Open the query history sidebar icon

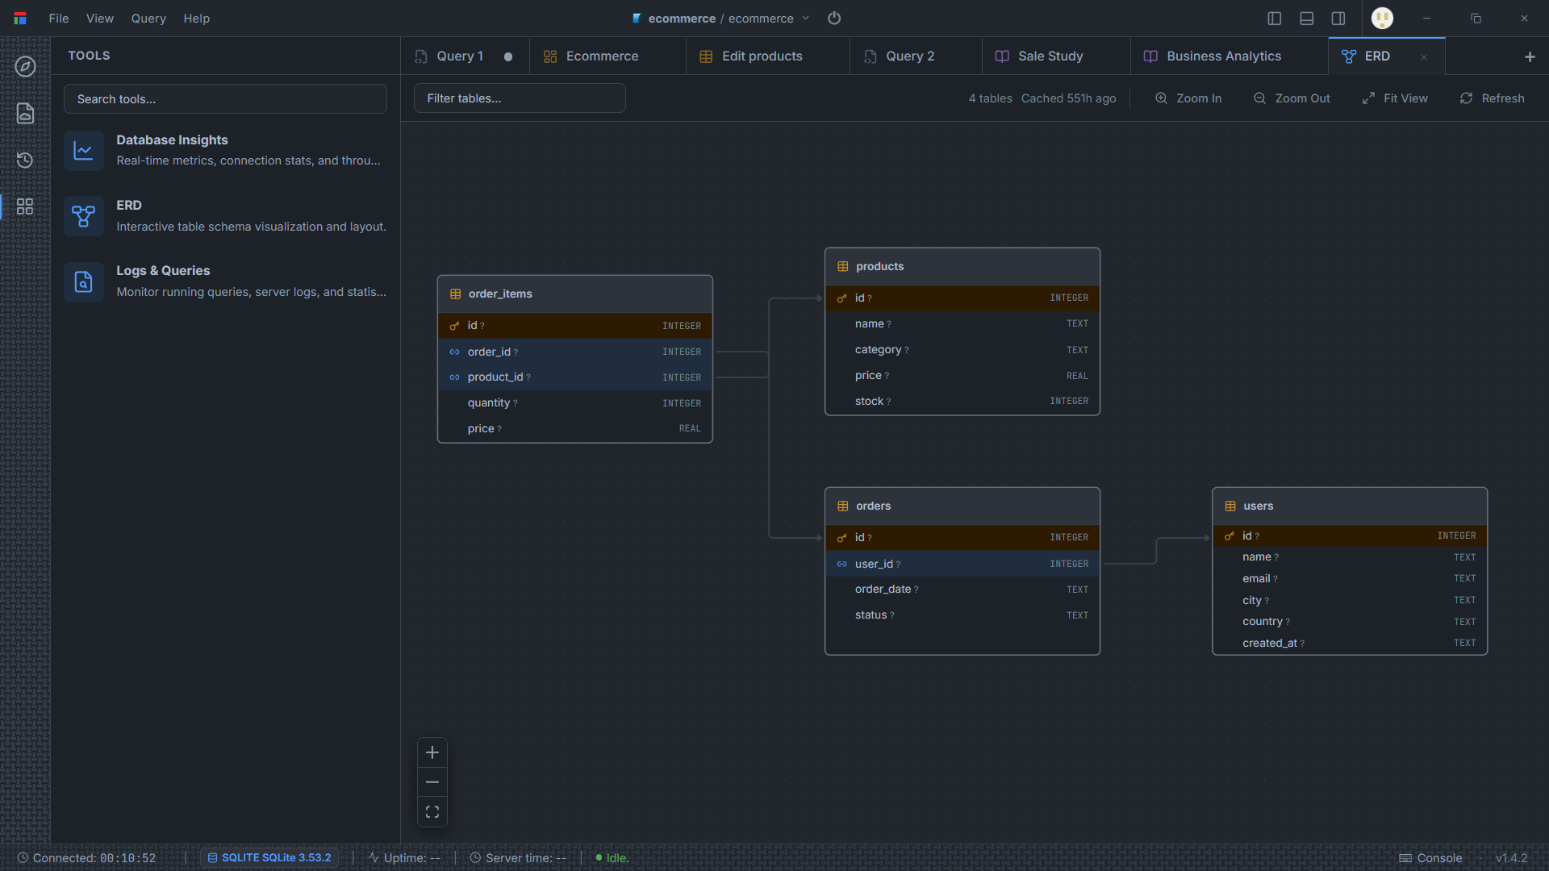[x=25, y=160]
